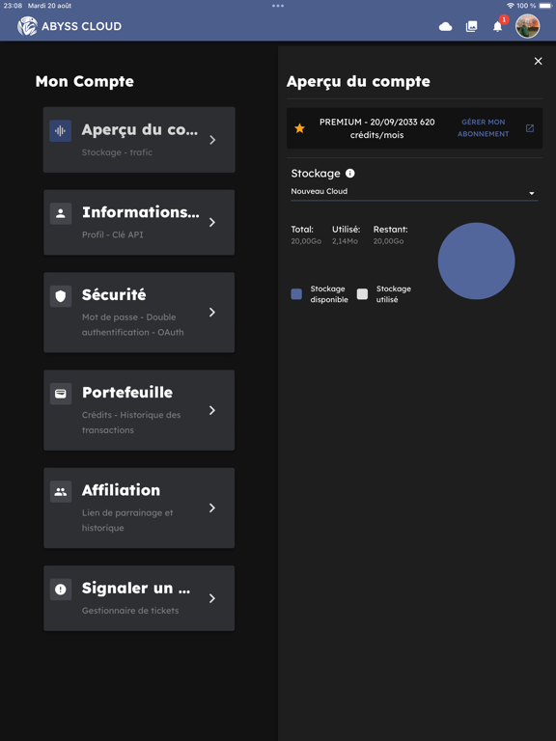Click the blue storage pie chart

[476, 261]
